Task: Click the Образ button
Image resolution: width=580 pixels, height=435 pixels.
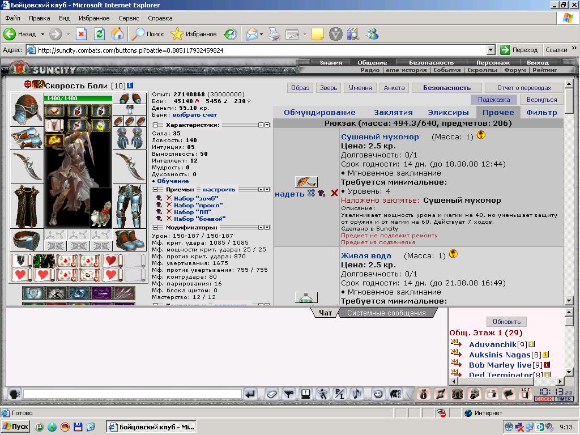Action: (x=300, y=88)
